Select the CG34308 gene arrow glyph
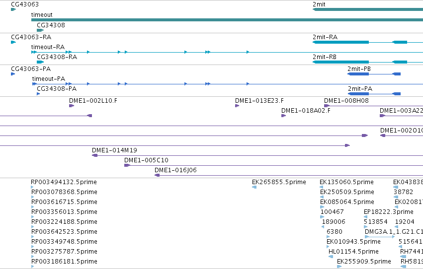Viewport: 423px width, 269px height. [40, 30]
